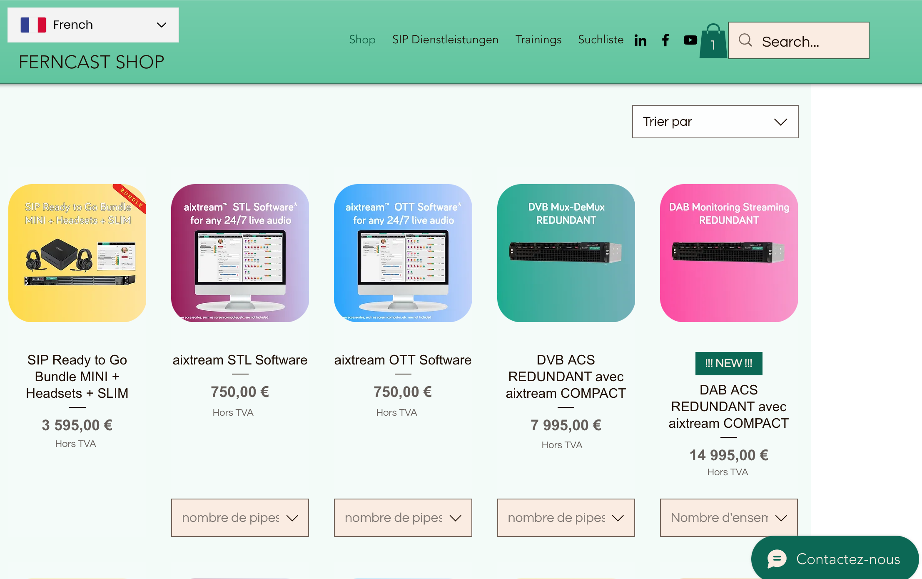
Task: Click the search magnifier icon
Action: (x=745, y=40)
